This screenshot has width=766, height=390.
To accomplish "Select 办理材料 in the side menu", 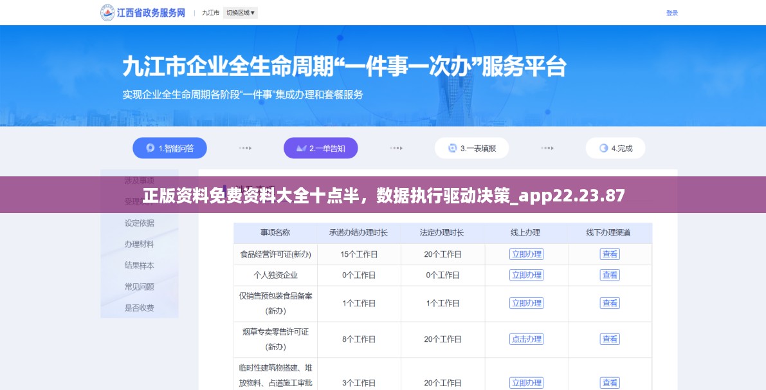I will [x=139, y=244].
